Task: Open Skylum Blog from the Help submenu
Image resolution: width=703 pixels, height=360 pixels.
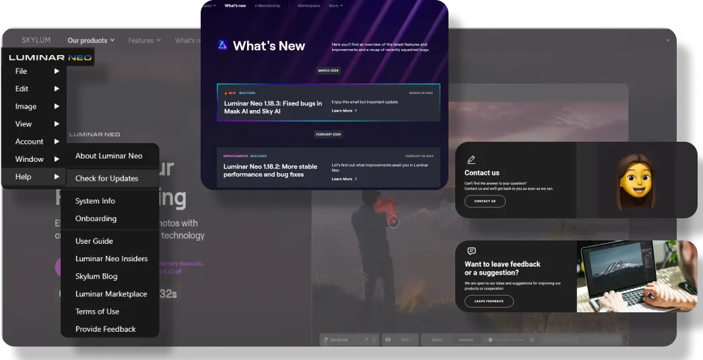Action: [96, 276]
